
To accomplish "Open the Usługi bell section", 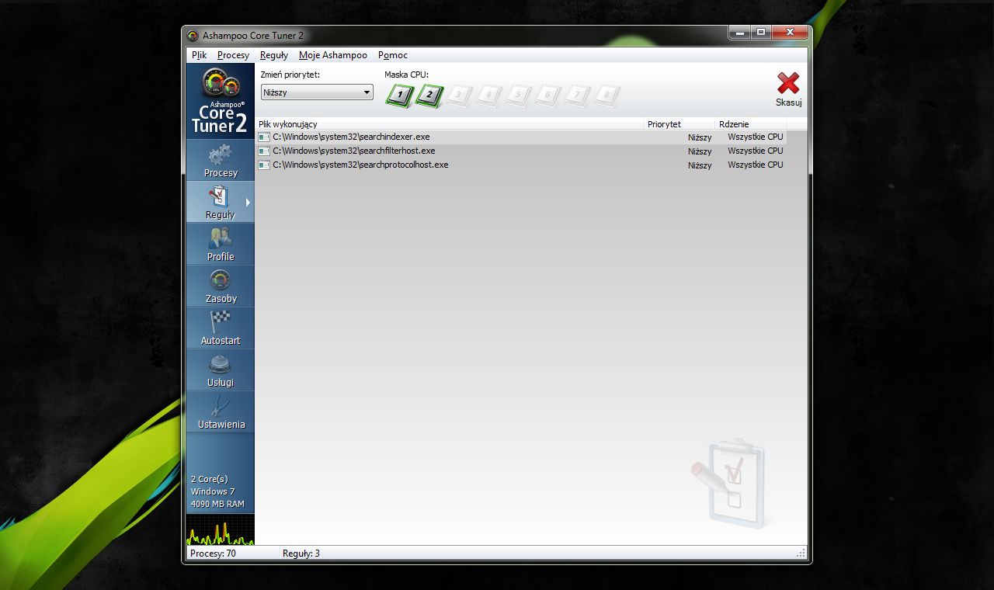I will pos(221,370).
